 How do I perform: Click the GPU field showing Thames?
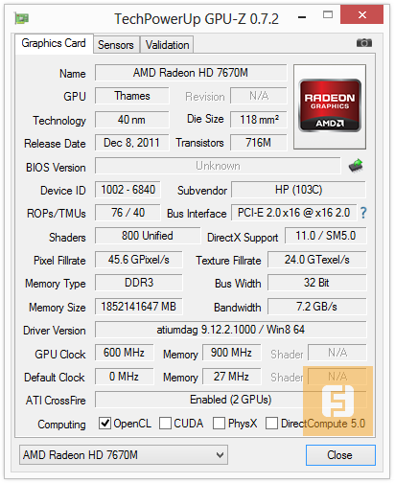pos(132,96)
